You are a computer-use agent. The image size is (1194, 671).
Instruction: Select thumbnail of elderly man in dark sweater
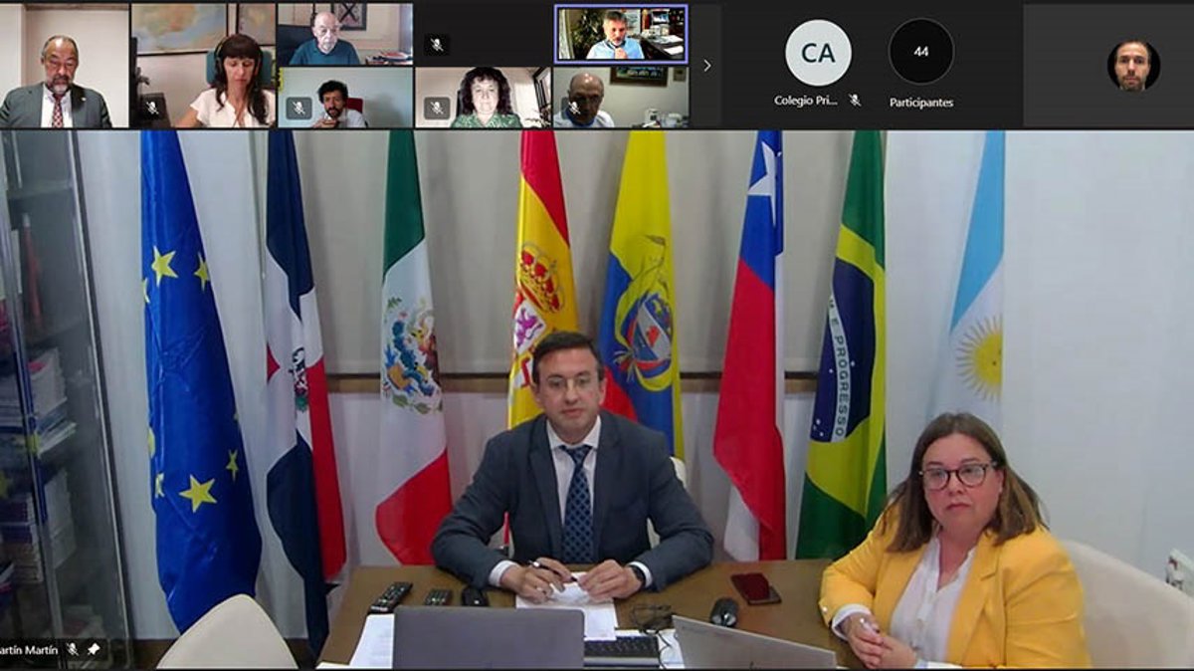pos(344,34)
